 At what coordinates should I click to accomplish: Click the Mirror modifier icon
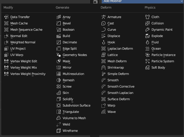[x=59, y=67]
